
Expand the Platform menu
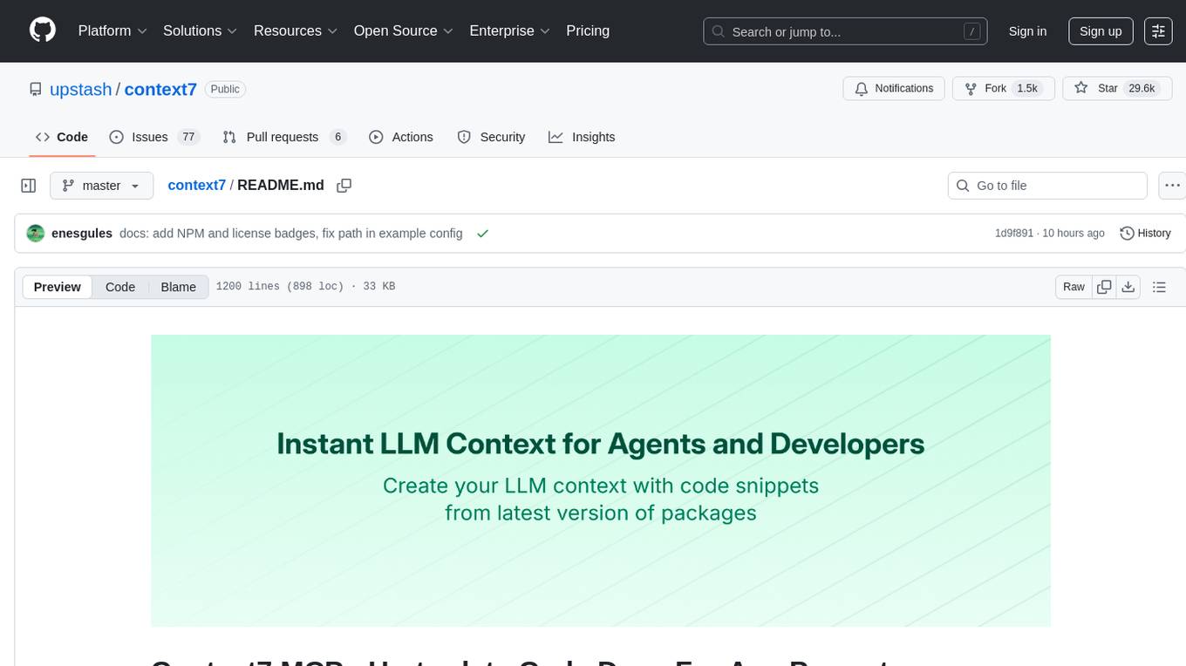tap(112, 31)
